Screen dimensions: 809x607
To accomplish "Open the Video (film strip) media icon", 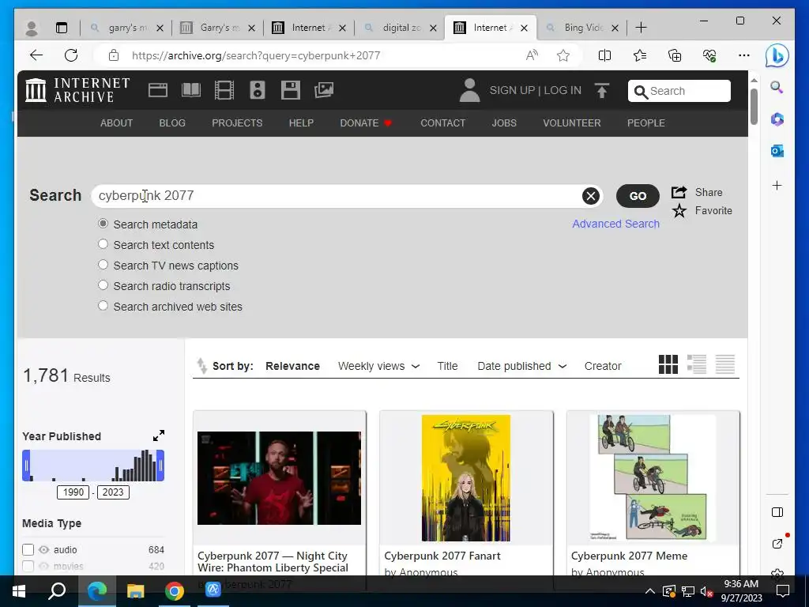I will click(224, 90).
